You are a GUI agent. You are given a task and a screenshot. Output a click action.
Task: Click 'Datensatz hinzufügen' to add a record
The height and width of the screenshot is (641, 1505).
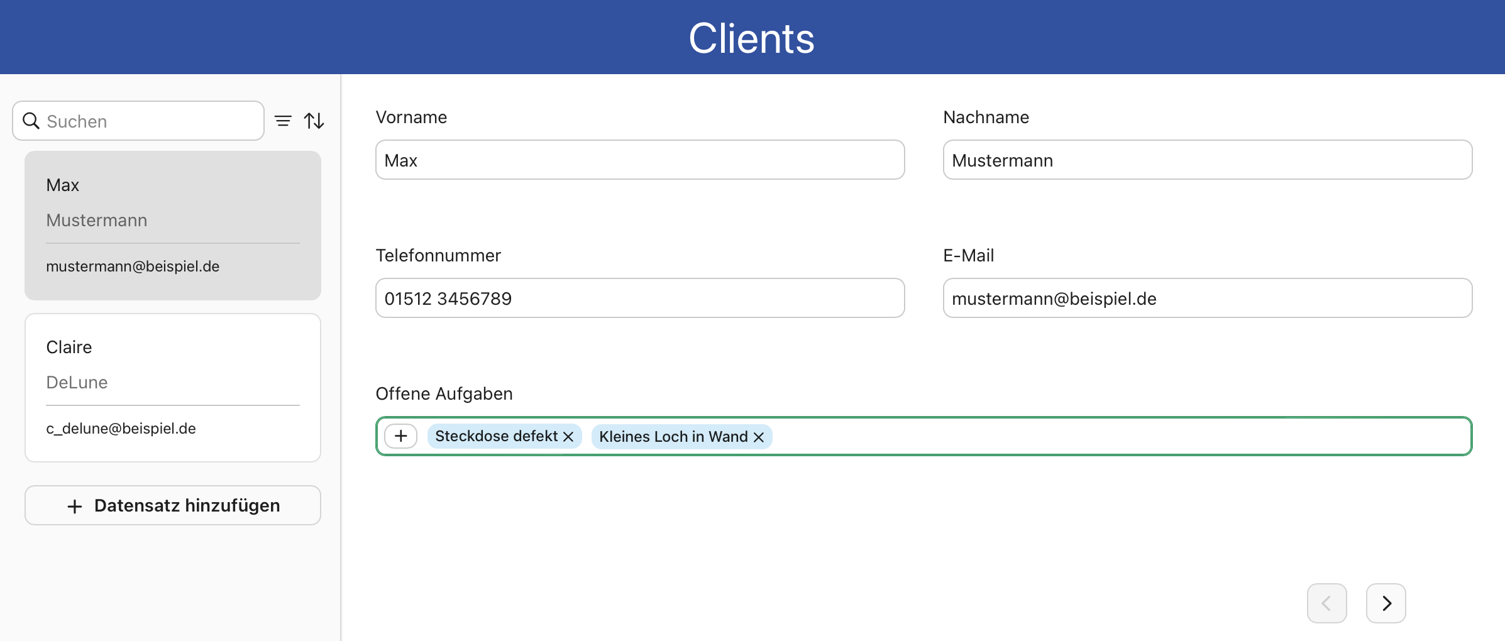172,505
